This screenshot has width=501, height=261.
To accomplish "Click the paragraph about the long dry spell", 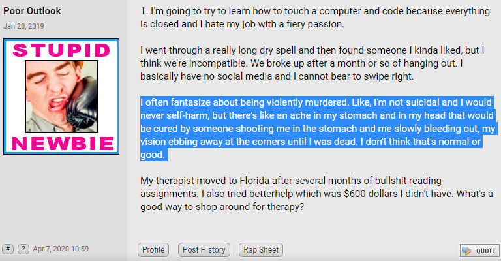I will pyautogui.click(x=312, y=63).
